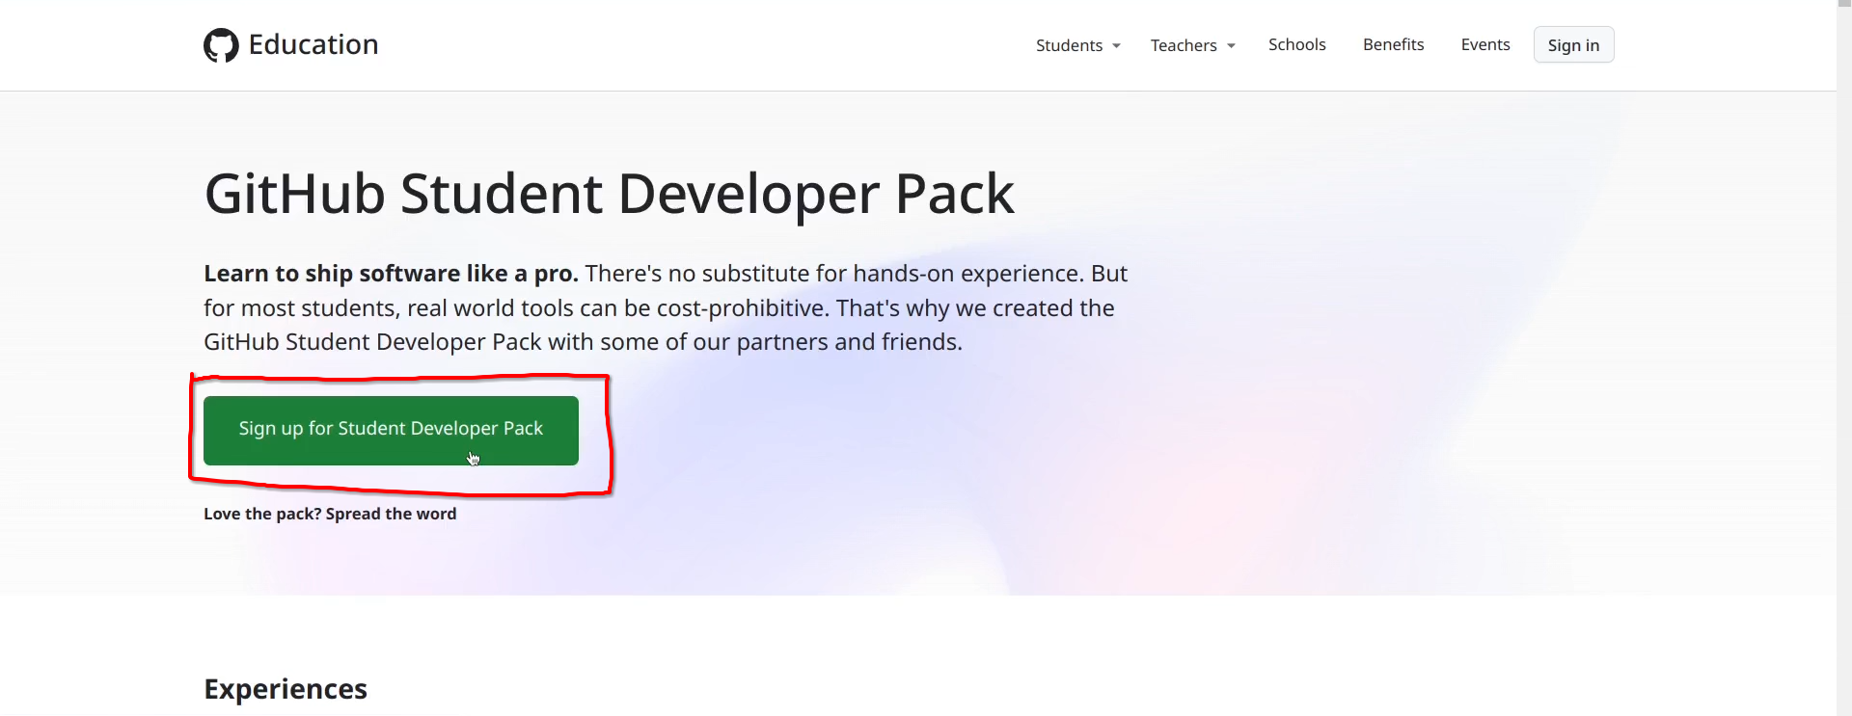The height and width of the screenshot is (716, 1852).
Task: Sign up for Student Developer Pack
Action: (x=391, y=430)
